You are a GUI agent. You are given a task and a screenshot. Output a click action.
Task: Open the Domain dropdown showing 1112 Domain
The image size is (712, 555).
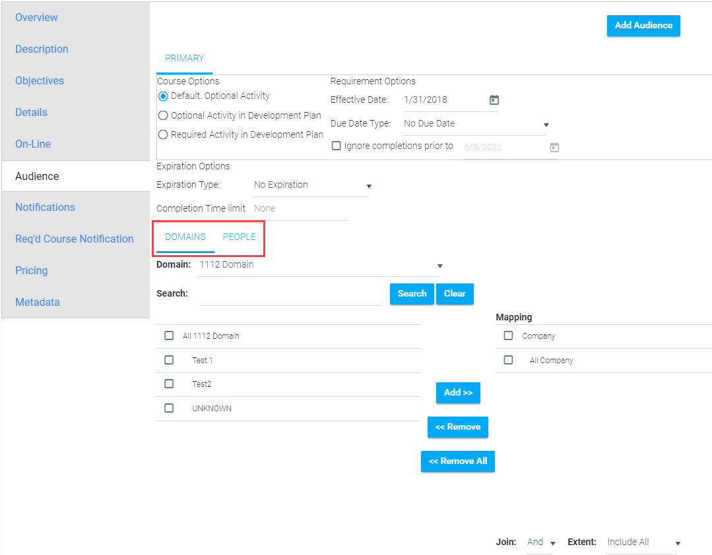coord(320,265)
